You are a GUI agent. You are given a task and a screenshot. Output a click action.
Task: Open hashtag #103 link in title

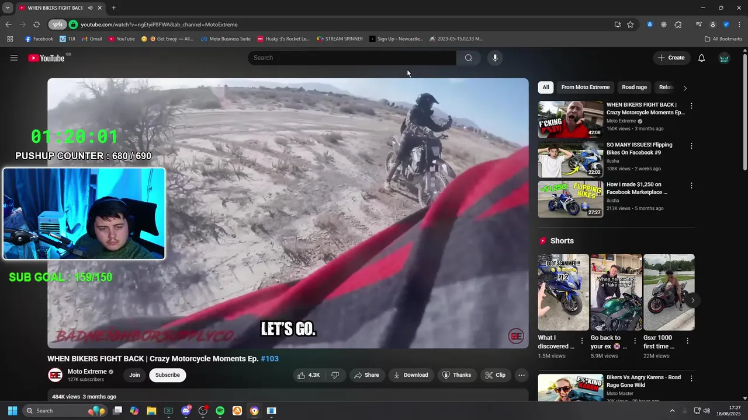pyautogui.click(x=269, y=359)
